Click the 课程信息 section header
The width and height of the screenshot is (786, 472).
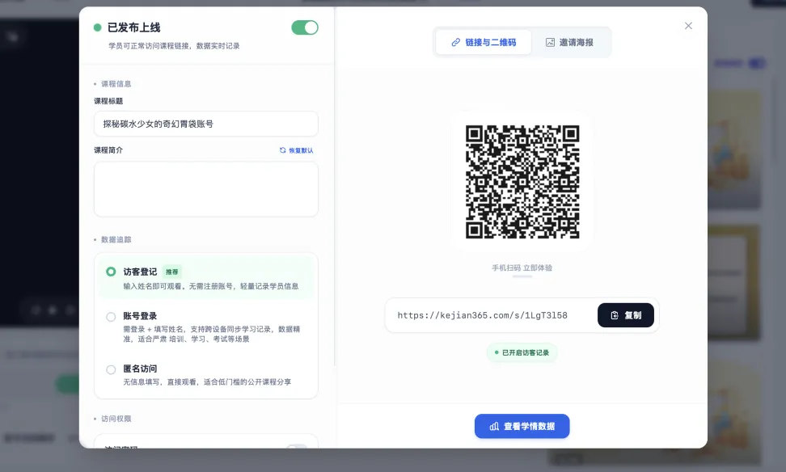pyautogui.click(x=116, y=84)
